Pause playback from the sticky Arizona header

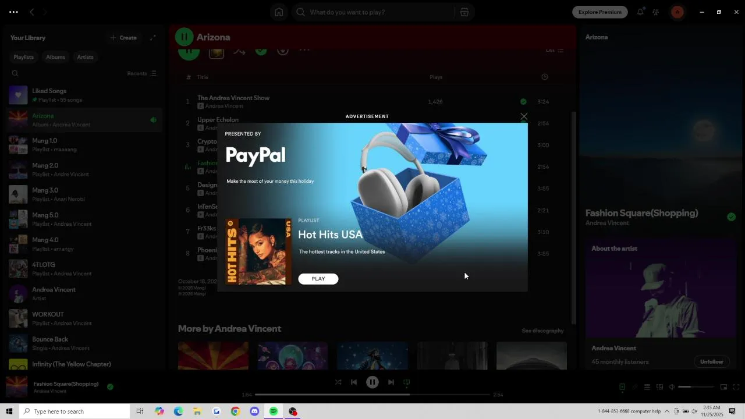(x=184, y=37)
